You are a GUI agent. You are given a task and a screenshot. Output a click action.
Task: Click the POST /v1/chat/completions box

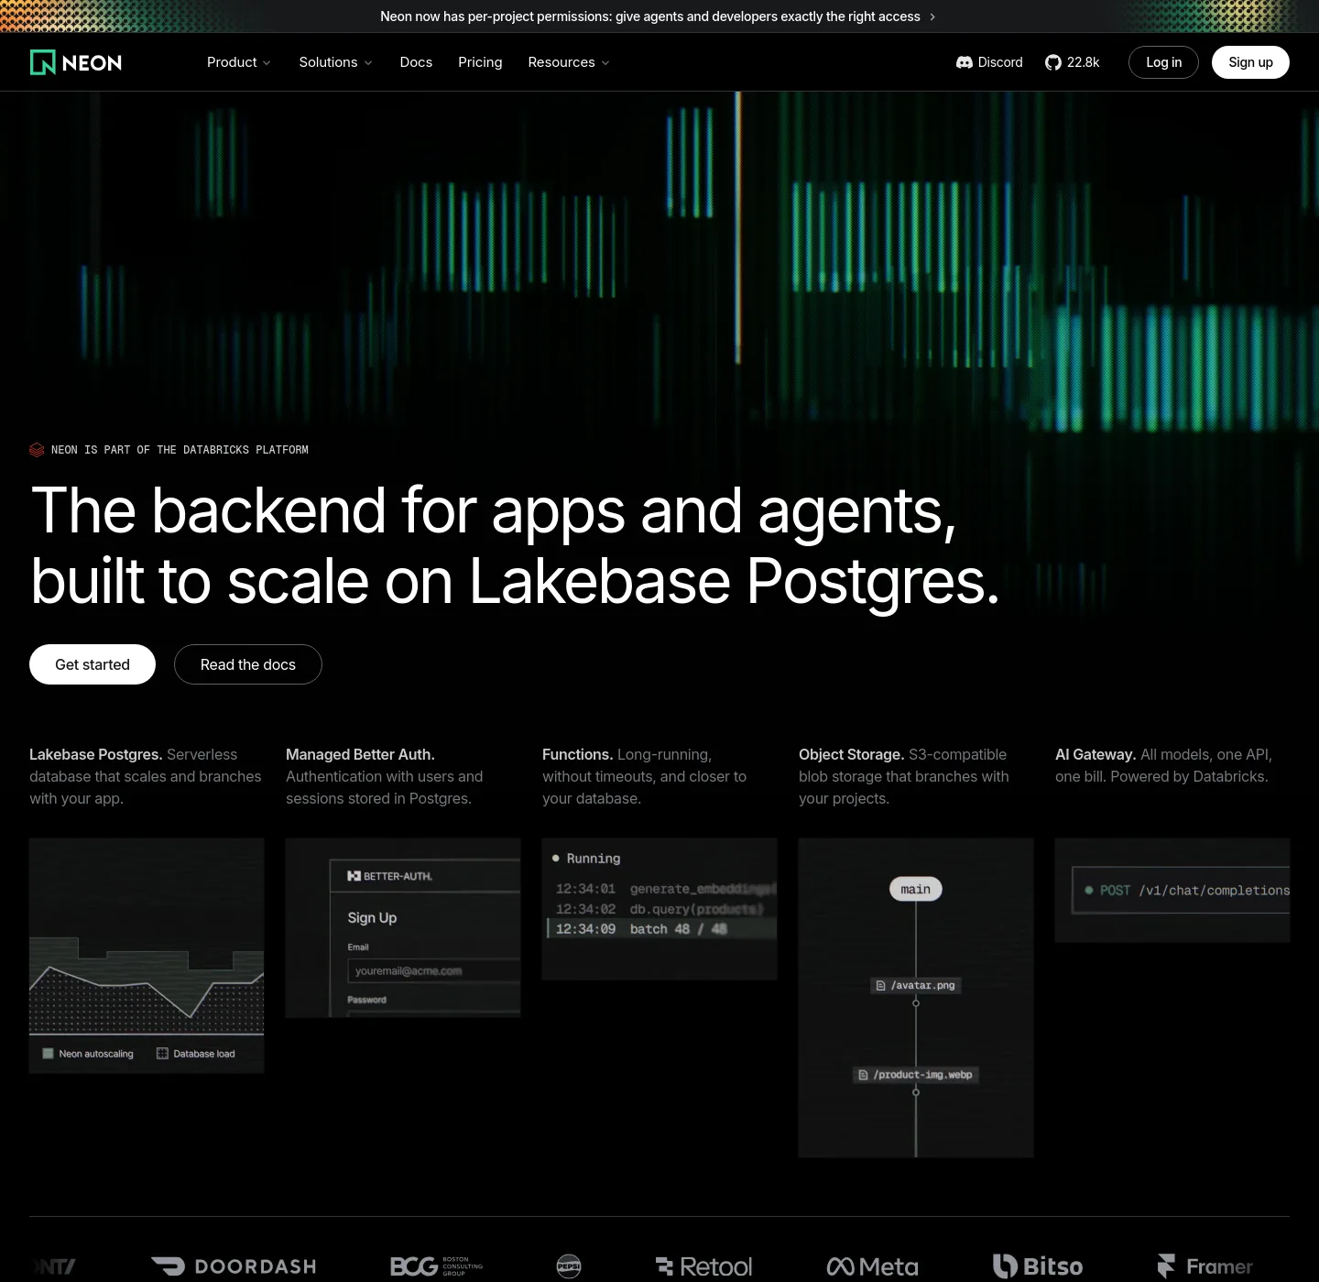point(1181,891)
